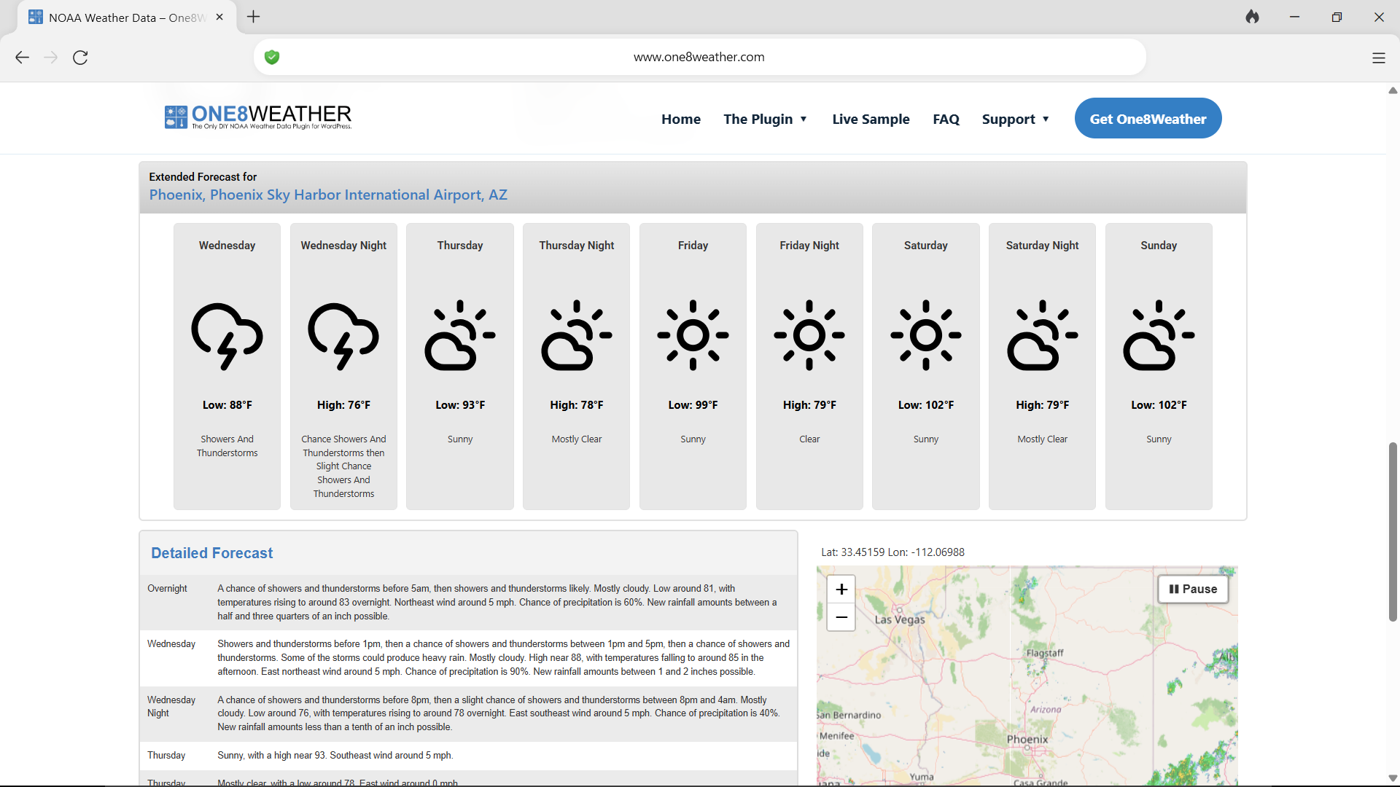Close the NOAA Weather Data tab
1400x787 pixels.
[x=219, y=17]
